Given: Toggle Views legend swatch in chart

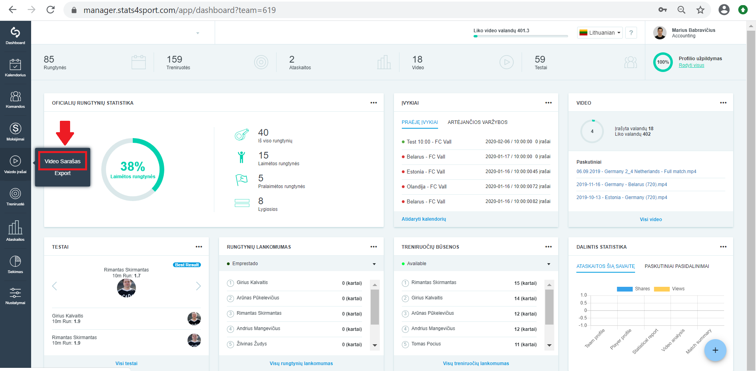Looking at the screenshot, I should point(661,289).
